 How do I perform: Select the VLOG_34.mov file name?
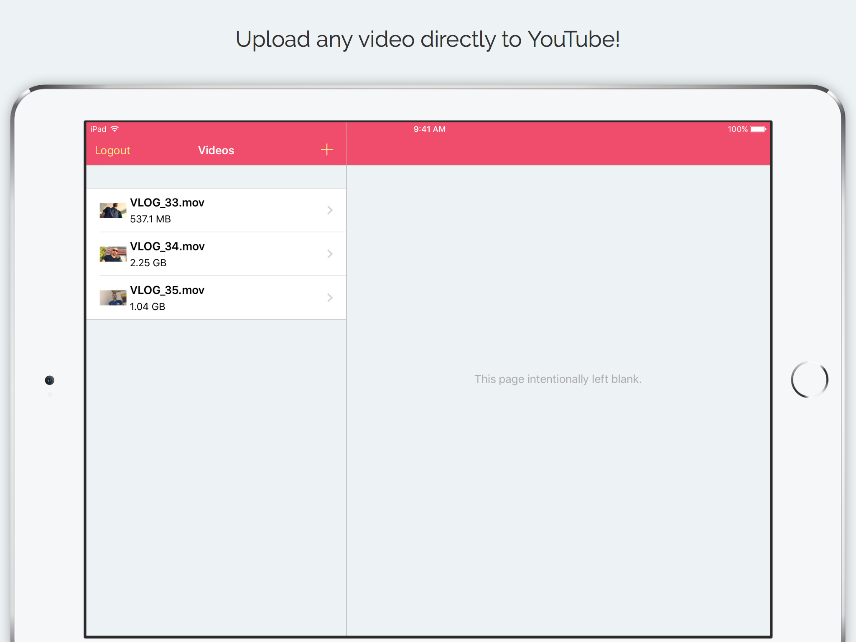(x=167, y=247)
